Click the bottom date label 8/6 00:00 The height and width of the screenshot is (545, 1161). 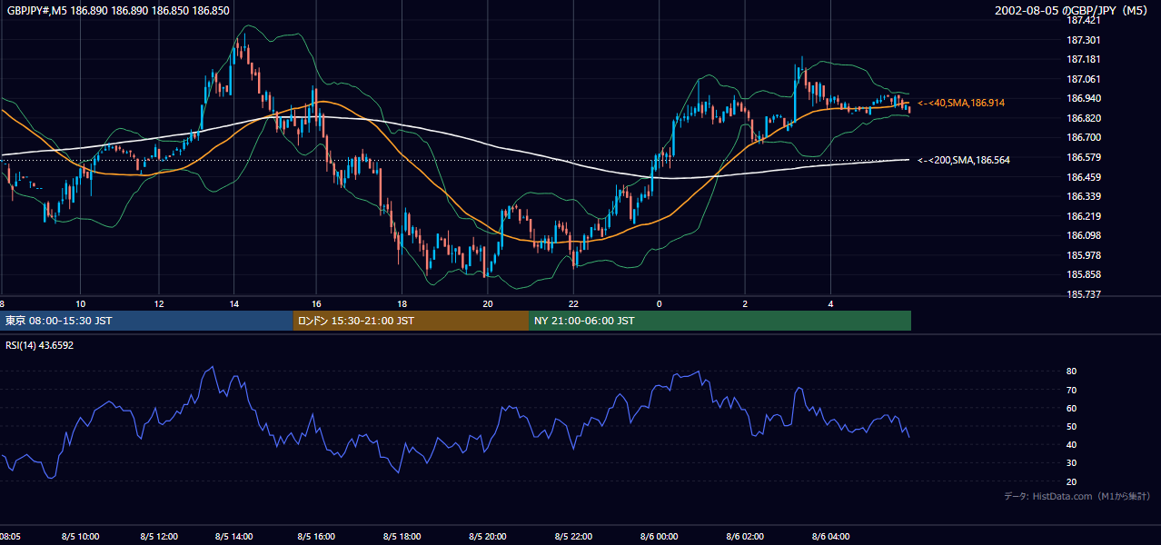[659, 536]
